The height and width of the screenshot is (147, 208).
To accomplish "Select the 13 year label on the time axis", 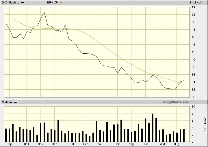I will 72,144.
